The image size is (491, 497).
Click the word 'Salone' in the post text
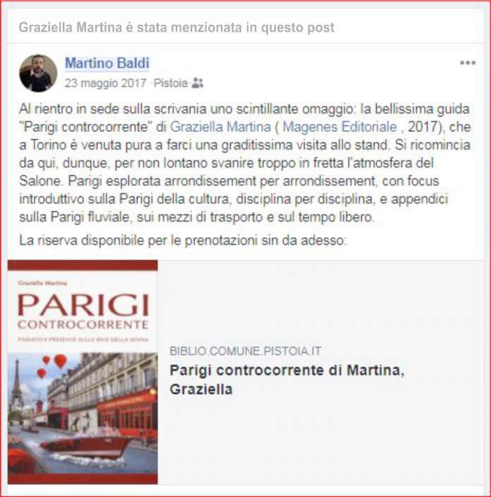click(x=40, y=181)
